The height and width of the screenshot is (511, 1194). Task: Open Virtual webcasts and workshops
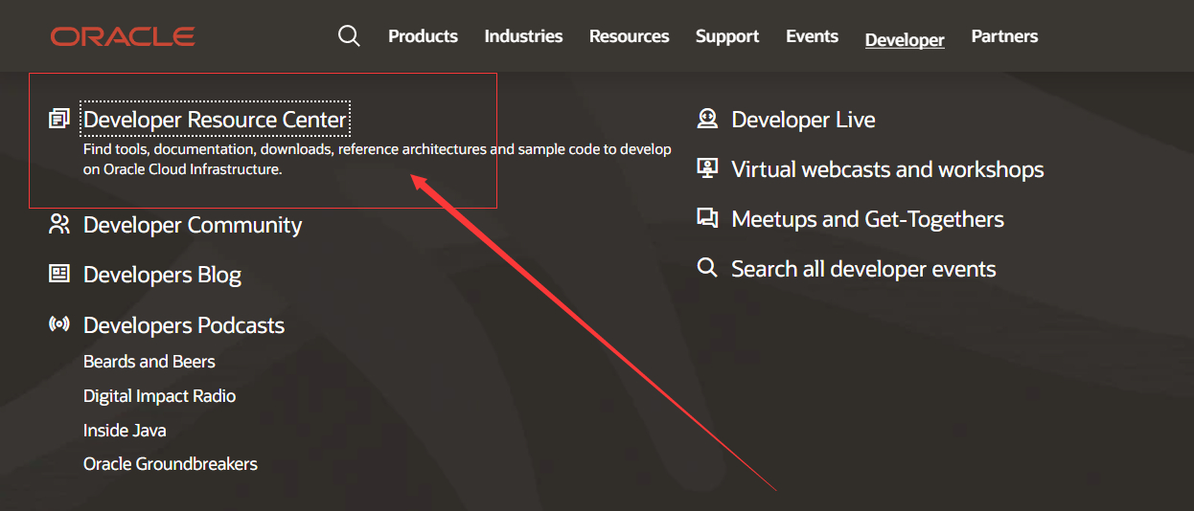[x=887, y=169]
